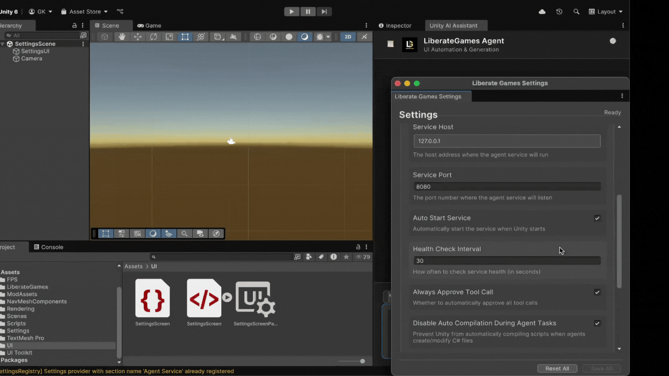Select the Hand tool in the Scene toolbar
This screenshot has height=376, width=669.
[122, 37]
